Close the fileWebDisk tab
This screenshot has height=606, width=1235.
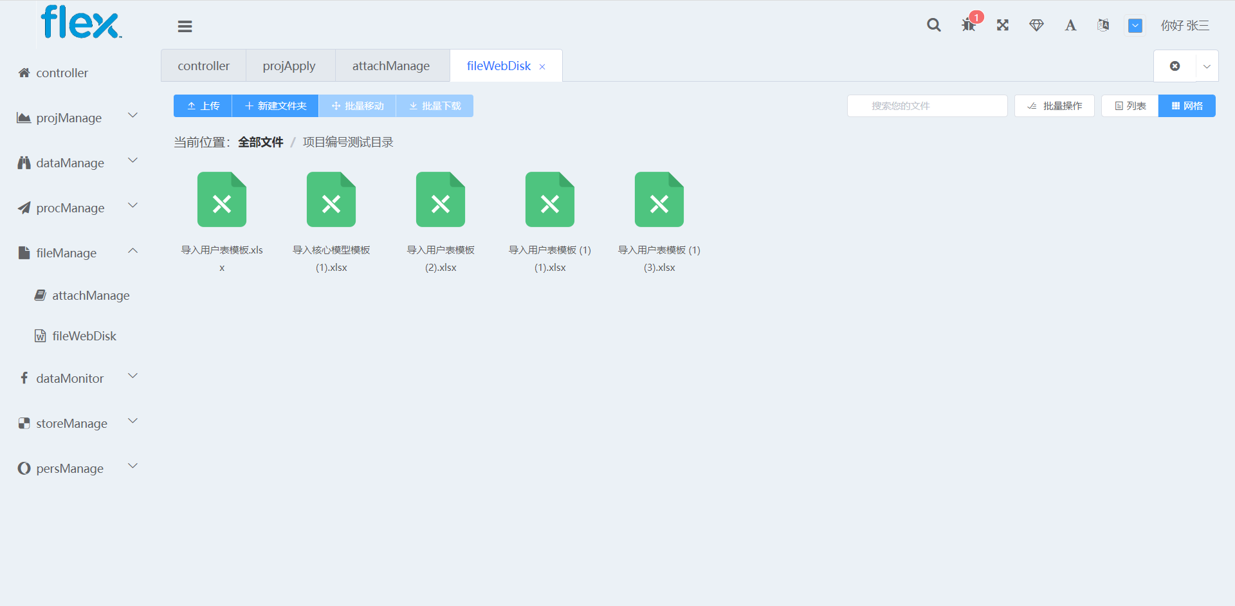coord(542,67)
